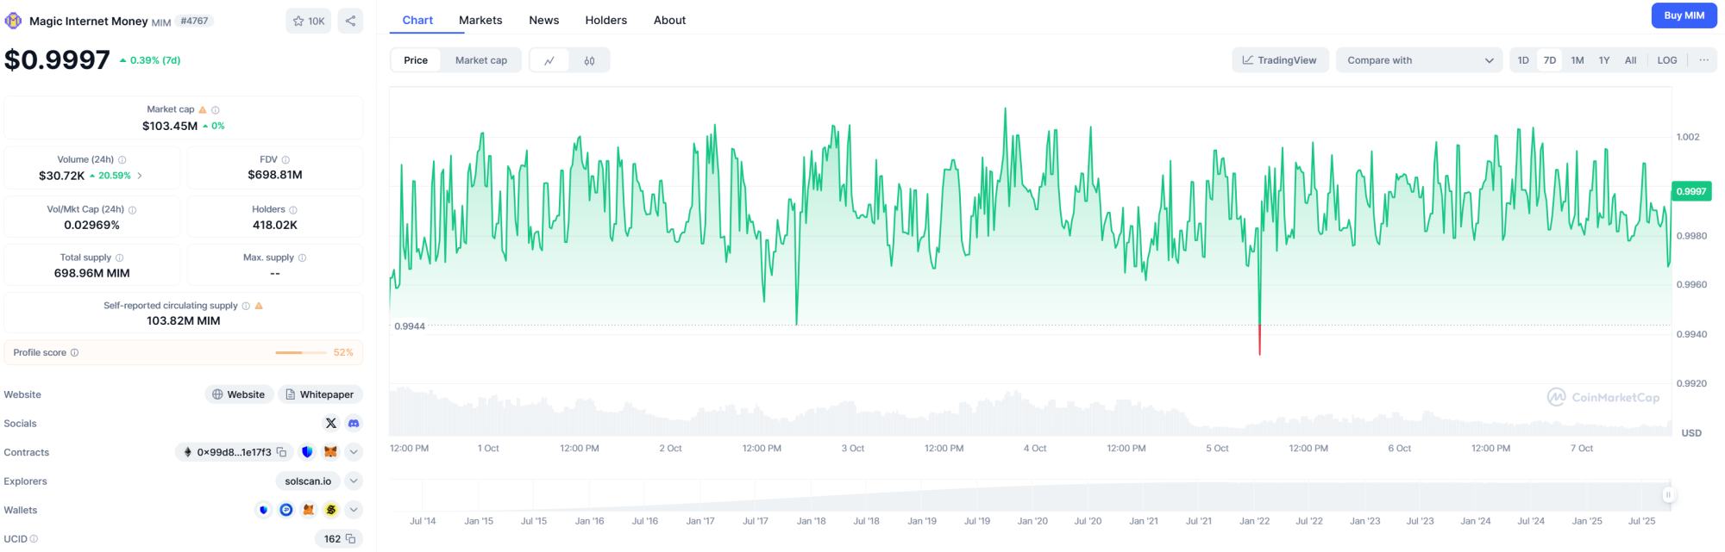Screen dimensions: 1725x552
Task: Switch chart to candlestick view
Action: coord(589,60)
